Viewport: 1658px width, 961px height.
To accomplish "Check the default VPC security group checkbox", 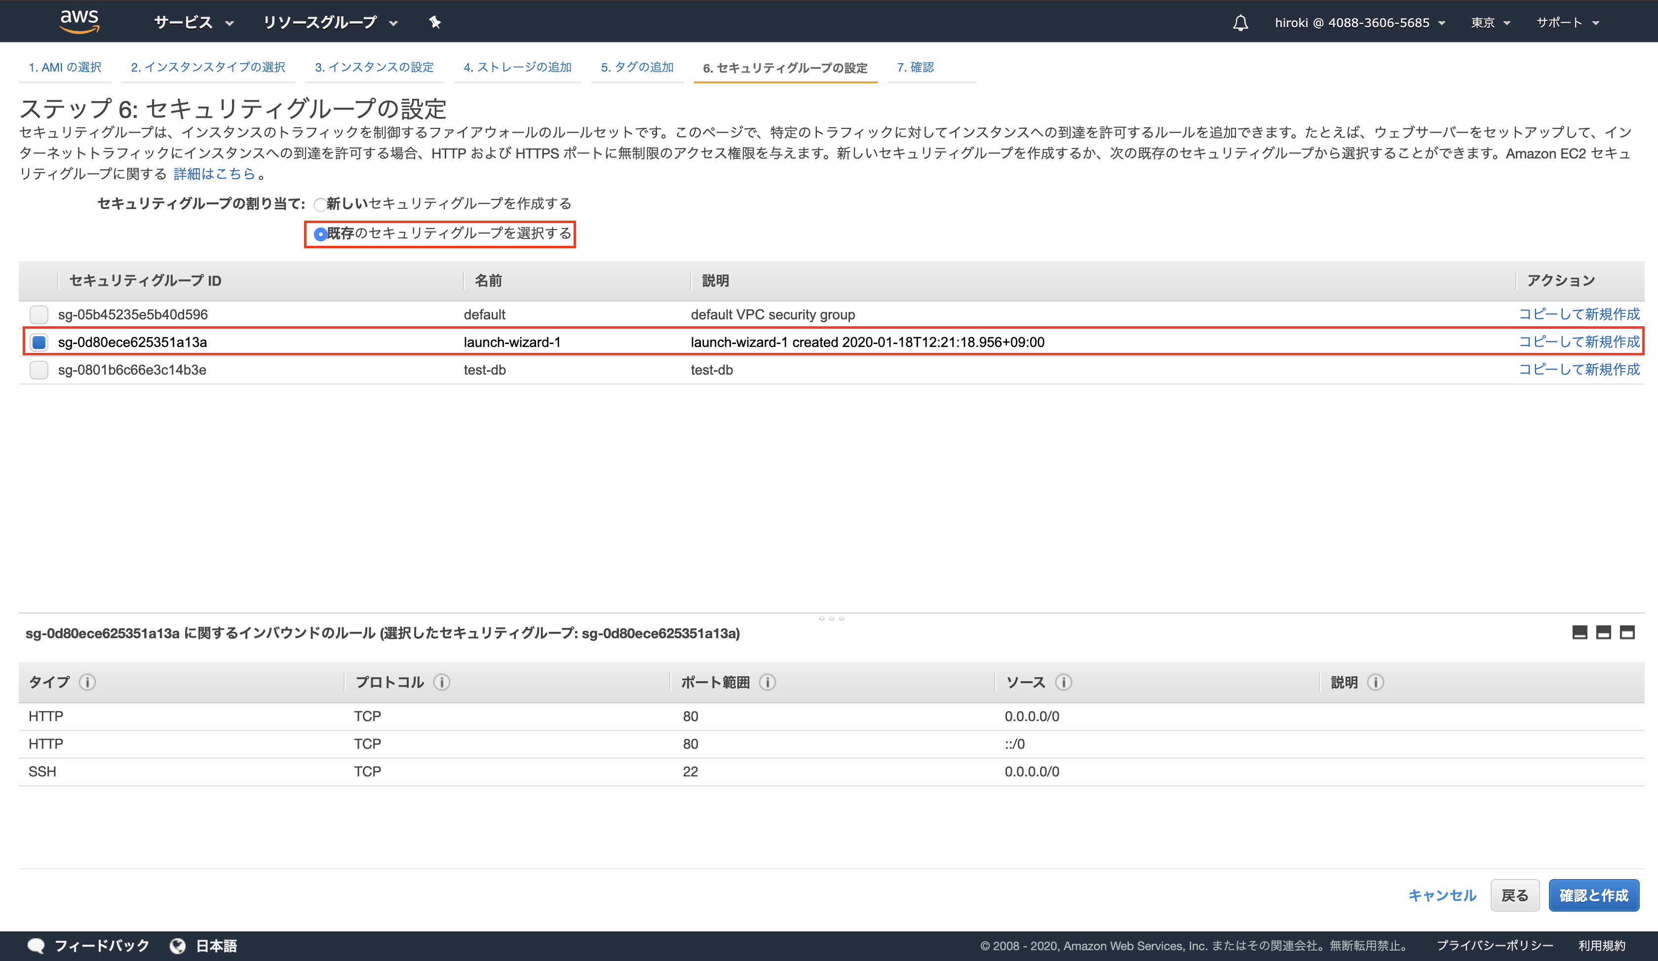I will coord(39,314).
